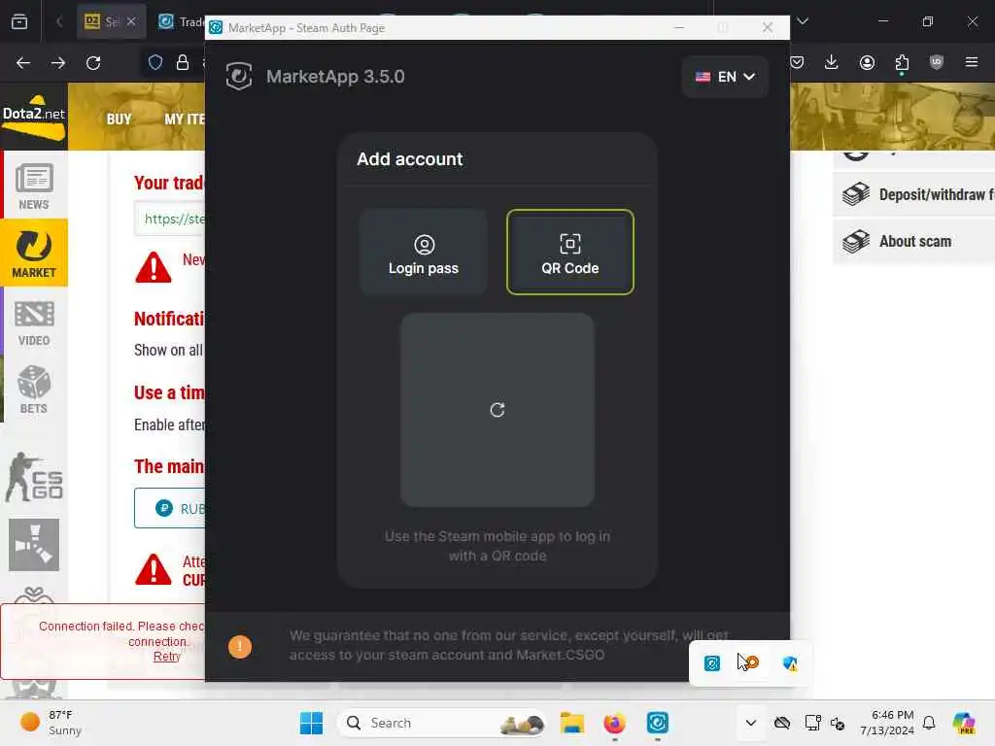
Task: Open the browser extensions puzzle icon
Action: [902, 62]
